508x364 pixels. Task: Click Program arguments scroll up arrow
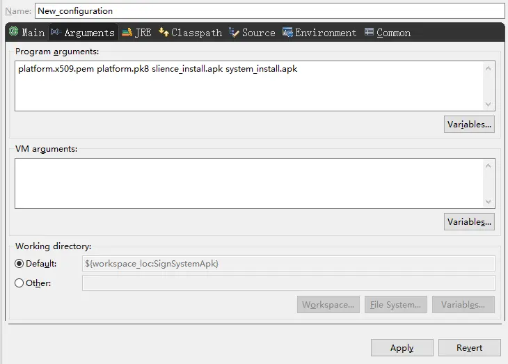489,68
